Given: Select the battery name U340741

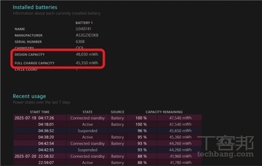Looking at the screenshot, I should [83, 29].
